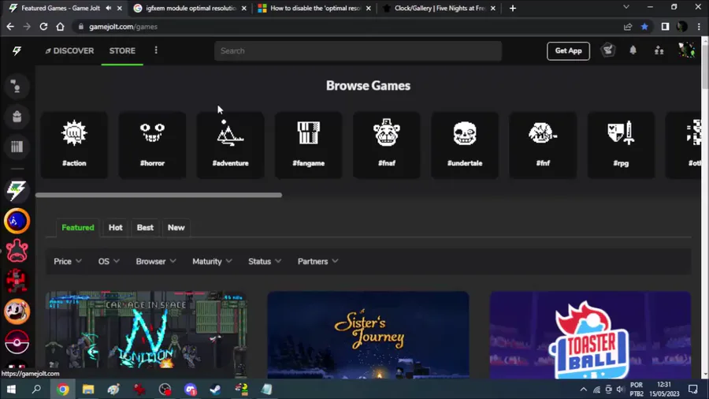Focus the Search field

click(358, 50)
